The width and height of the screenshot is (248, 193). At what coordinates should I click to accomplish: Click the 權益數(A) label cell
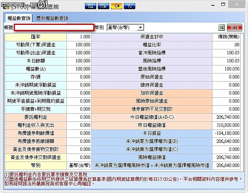[36, 69]
